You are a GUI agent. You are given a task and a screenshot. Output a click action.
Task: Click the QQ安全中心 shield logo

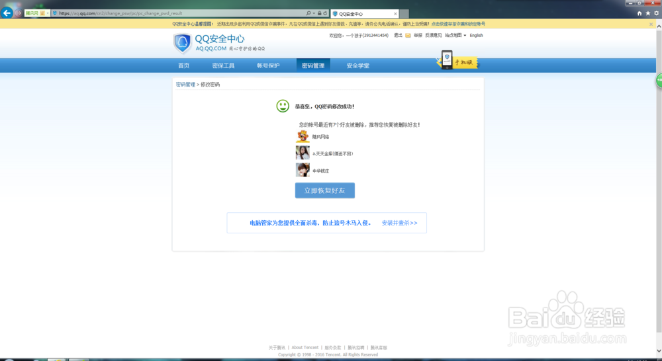pyautogui.click(x=183, y=43)
